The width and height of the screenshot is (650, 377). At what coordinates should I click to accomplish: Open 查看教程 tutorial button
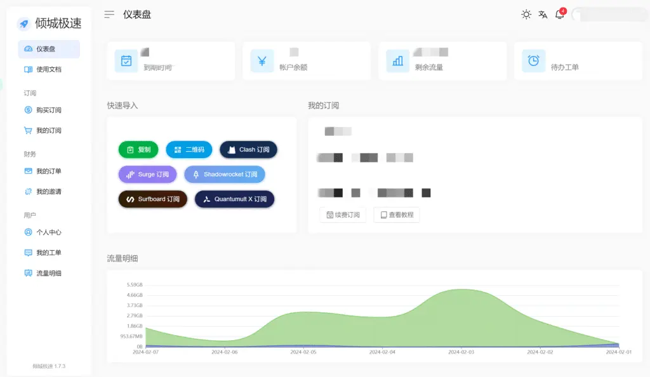click(397, 215)
